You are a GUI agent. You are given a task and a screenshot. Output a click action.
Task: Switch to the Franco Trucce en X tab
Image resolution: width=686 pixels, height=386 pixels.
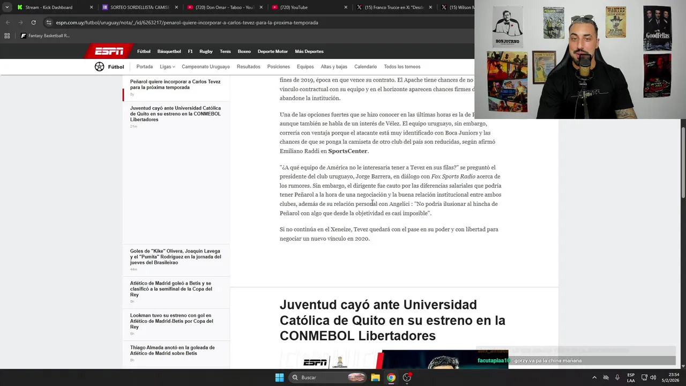point(394,8)
